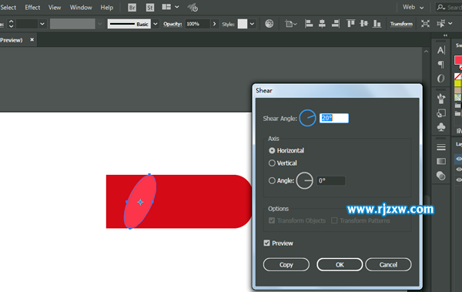The image size is (462, 292).
Task: Open the Paragraph panel icon
Action: click(x=441, y=64)
